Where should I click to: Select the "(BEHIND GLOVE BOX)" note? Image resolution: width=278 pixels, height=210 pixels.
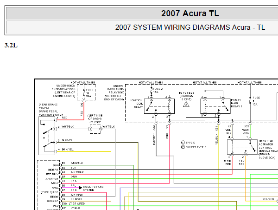[x=267, y=156]
